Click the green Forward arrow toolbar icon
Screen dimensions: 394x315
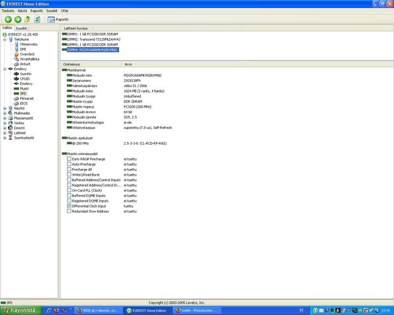[18, 19]
